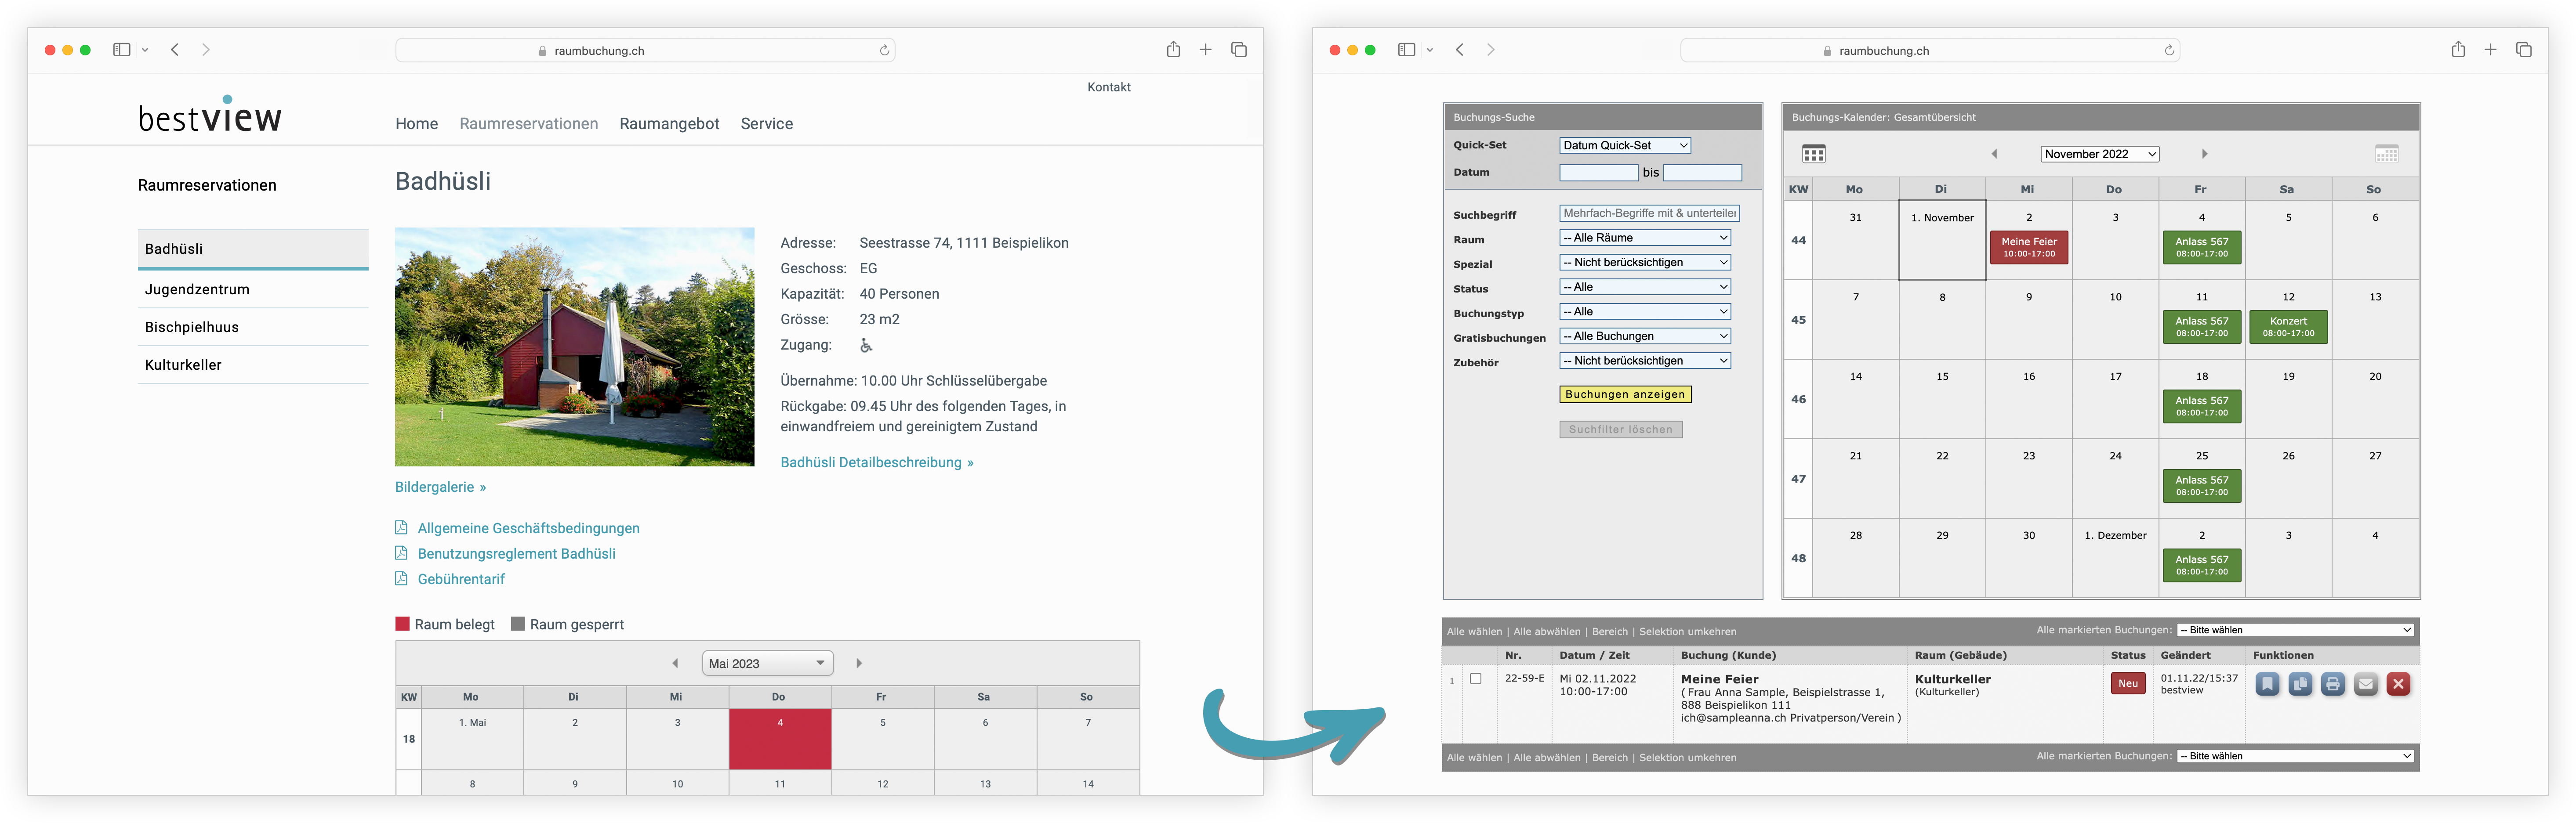Screen dimensions: 2576x823
Task: Open the Raumreservationen top menu item
Action: click(x=528, y=124)
